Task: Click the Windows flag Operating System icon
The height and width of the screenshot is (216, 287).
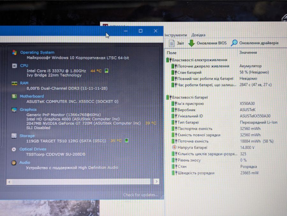Action: pos(15,52)
